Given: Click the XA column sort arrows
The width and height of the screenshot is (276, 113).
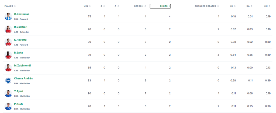Looking at the screenshot, I should pyautogui.click(x=251, y=6).
